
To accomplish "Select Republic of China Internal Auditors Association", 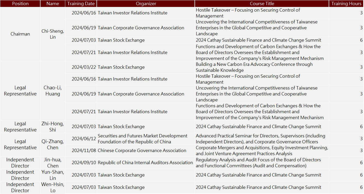I will coord(145,163).
